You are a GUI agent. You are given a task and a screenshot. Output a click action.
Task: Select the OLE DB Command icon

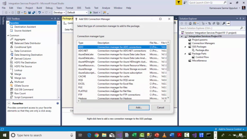12,90
